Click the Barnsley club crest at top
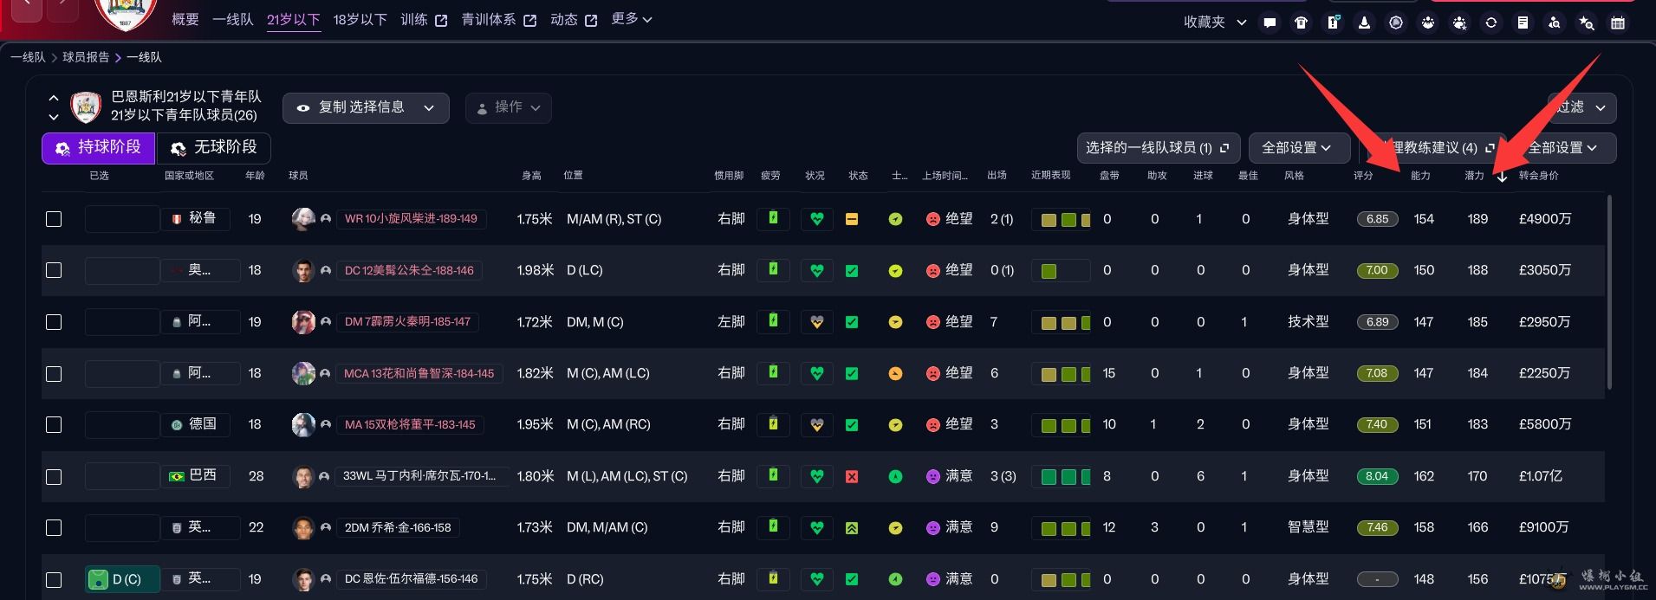Image resolution: width=1656 pixels, height=600 pixels. tap(126, 14)
